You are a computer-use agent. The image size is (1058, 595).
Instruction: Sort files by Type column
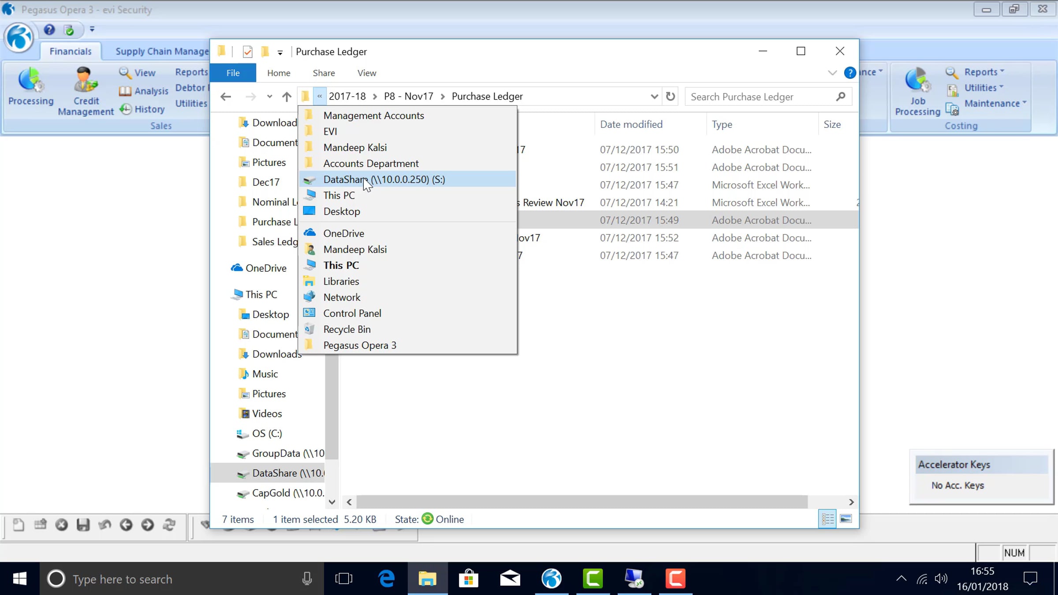click(x=762, y=124)
